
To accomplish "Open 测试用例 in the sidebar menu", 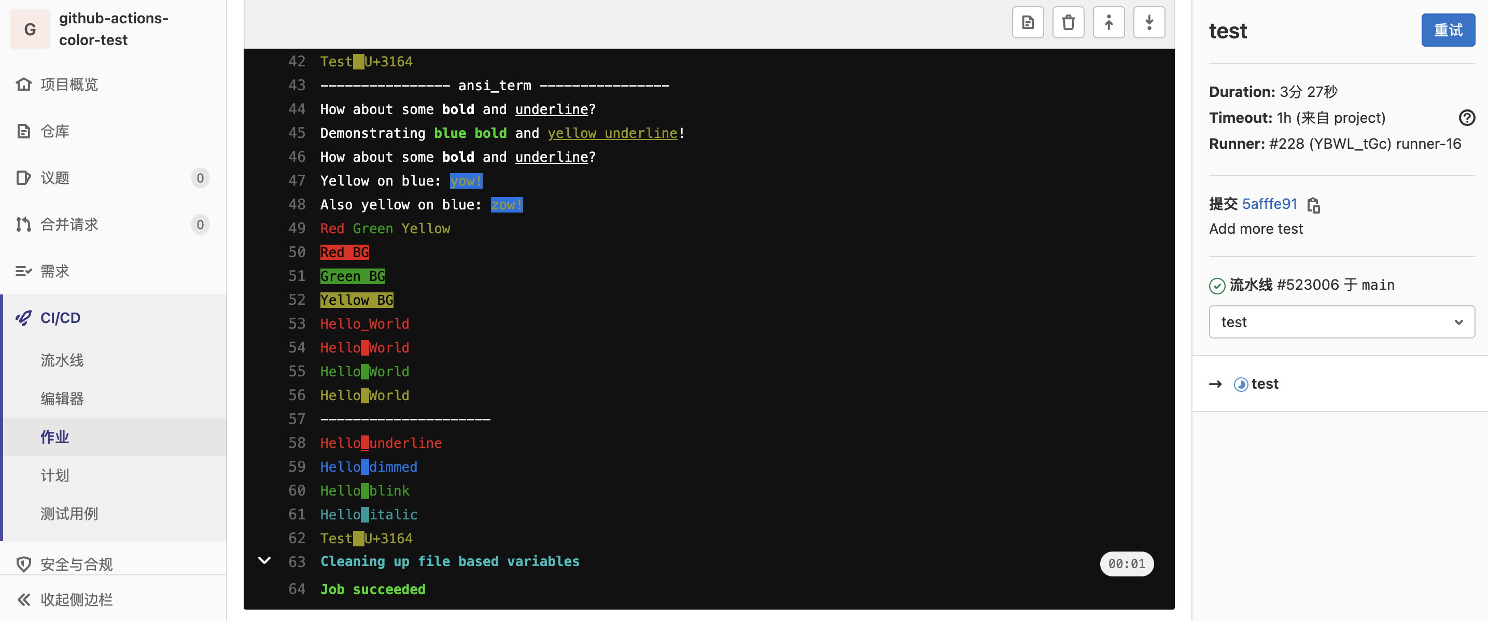I will click(x=69, y=514).
